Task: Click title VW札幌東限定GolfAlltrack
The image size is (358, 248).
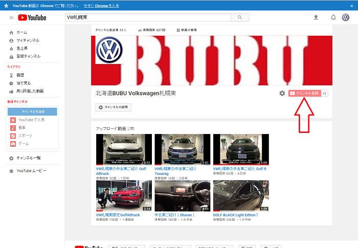Action: (118, 215)
